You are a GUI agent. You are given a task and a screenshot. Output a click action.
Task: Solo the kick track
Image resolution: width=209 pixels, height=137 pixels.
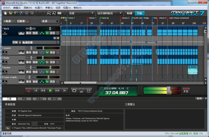(x=35, y=33)
